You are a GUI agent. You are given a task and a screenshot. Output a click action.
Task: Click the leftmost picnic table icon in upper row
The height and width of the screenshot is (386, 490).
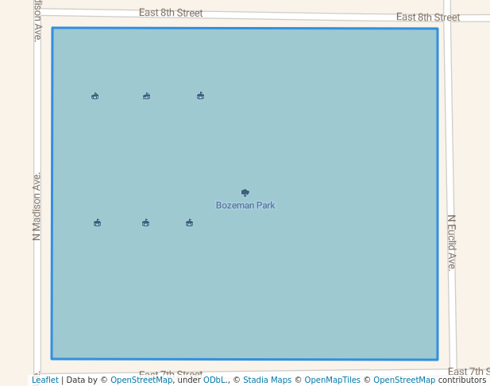click(95, 96)
